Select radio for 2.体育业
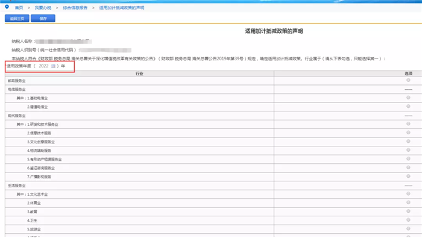 [408, 202]
